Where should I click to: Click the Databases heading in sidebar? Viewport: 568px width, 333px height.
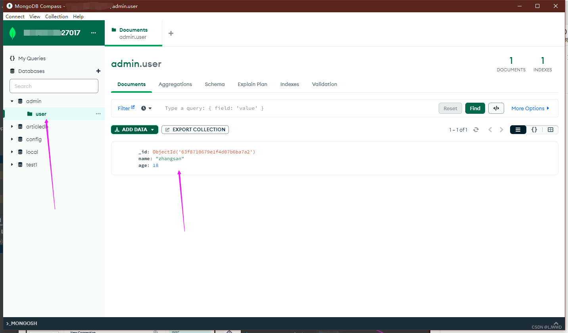(31, 71)
